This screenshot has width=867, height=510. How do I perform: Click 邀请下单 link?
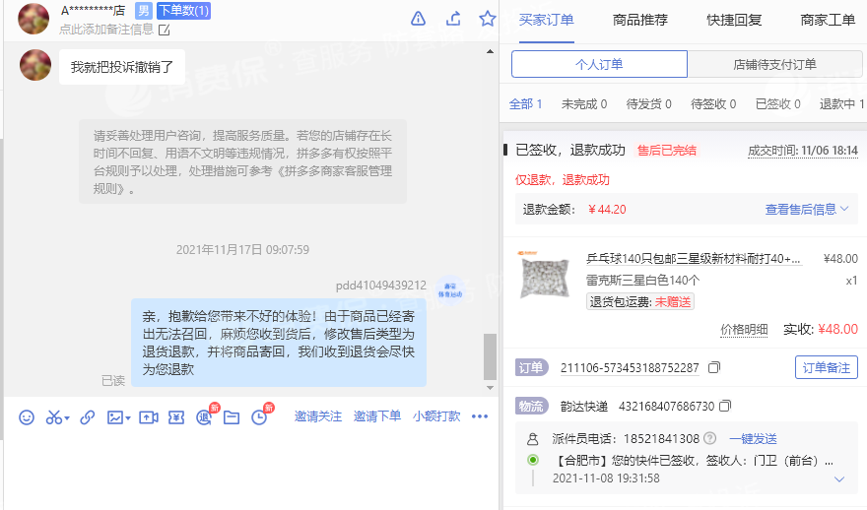[377, 416]
